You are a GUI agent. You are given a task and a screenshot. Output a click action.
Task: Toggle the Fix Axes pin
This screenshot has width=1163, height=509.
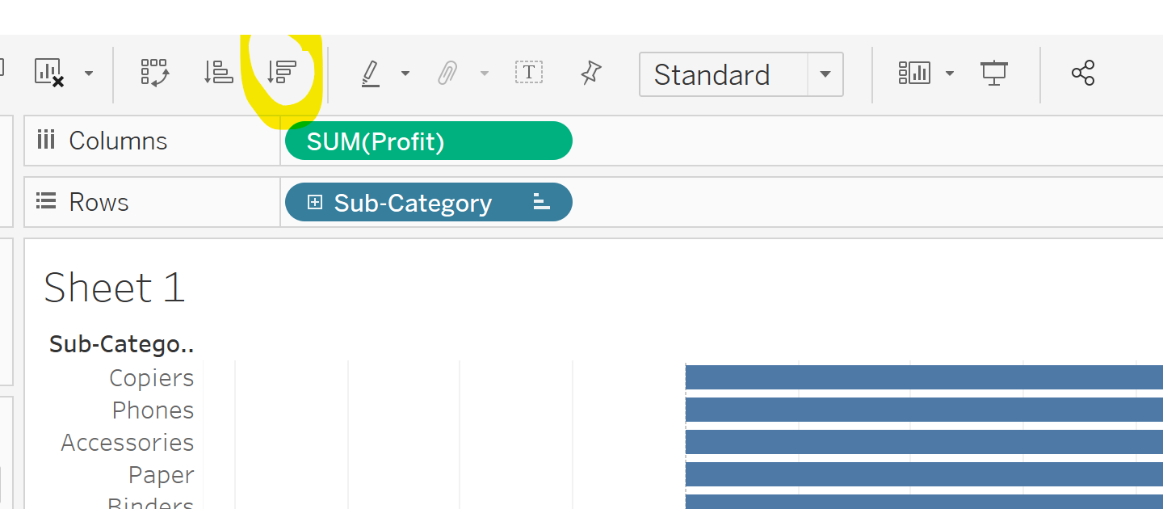click(x=591, y=74)
